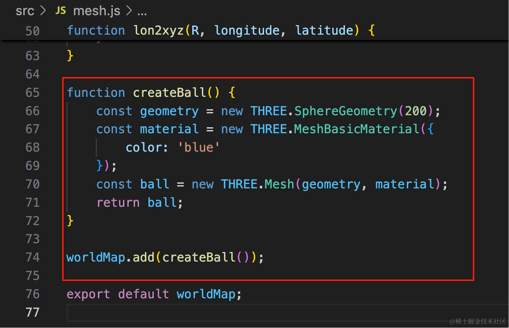Click 'export default' on line 76
This screenshot has width=509, height=328.
tap(118, 294)
